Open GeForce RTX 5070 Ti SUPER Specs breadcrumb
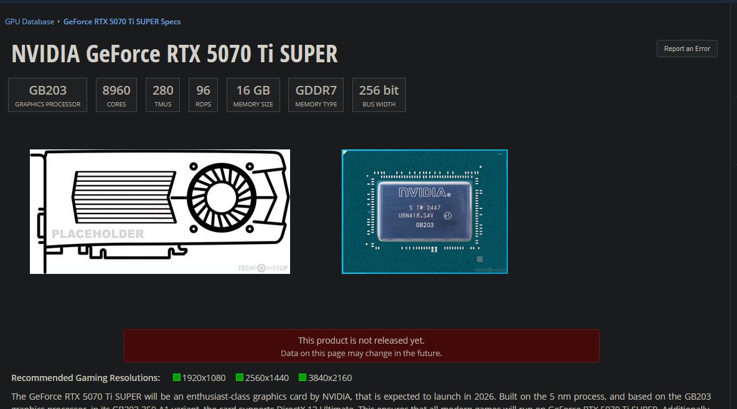The height and width of the screenshot is (409, 737). (122, 22)
